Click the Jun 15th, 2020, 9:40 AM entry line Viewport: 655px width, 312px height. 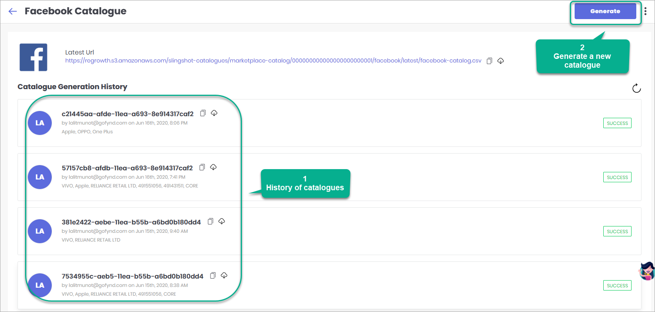click(x=125, y=231)
